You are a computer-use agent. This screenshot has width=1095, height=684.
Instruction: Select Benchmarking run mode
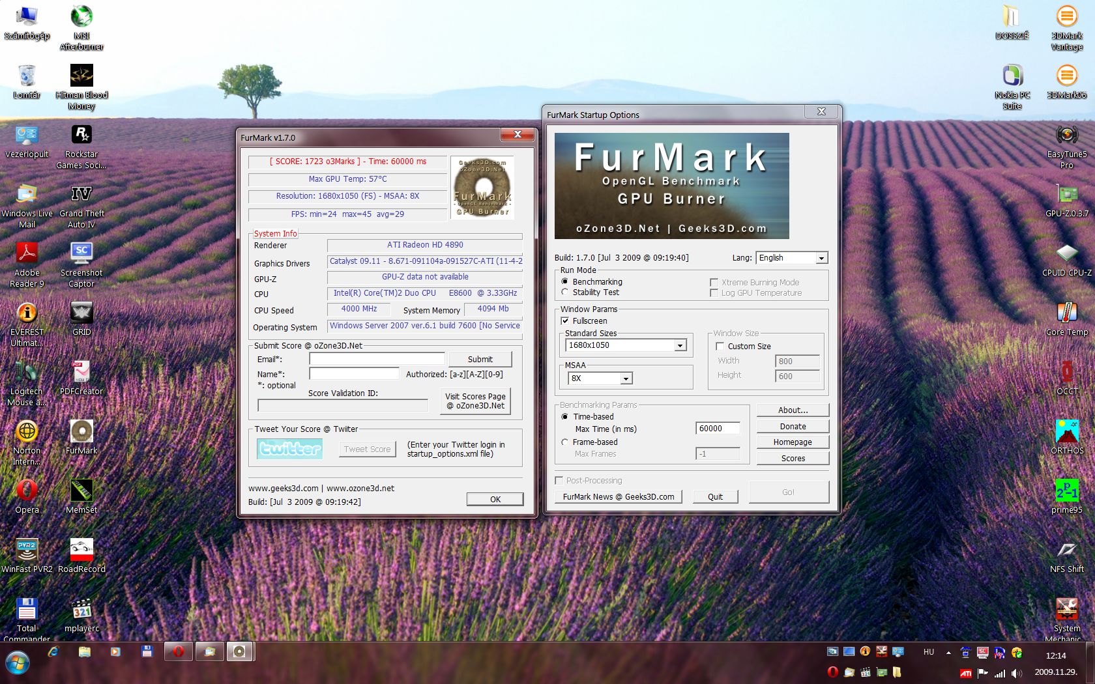coord(592,281)
